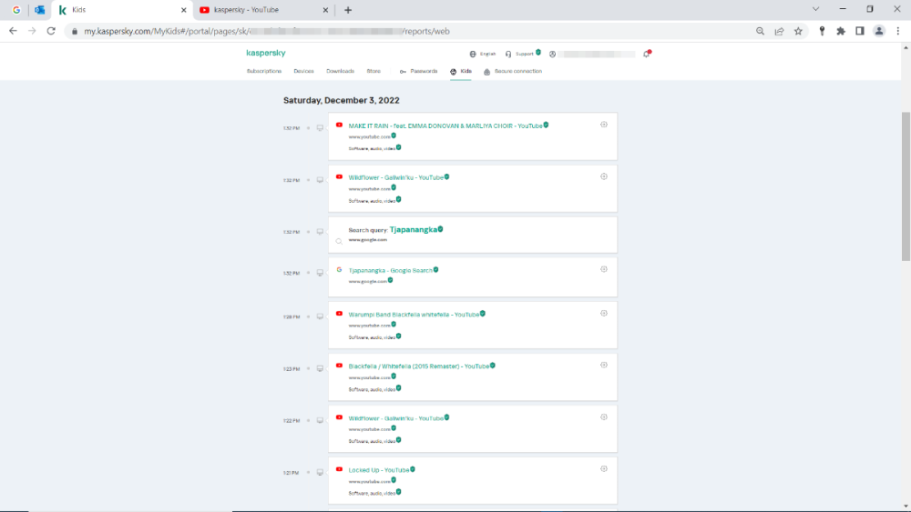The width and height of the screenshot is (911, 512).
Task: Open Tjapanangka search query link
Action: [413, 229]
